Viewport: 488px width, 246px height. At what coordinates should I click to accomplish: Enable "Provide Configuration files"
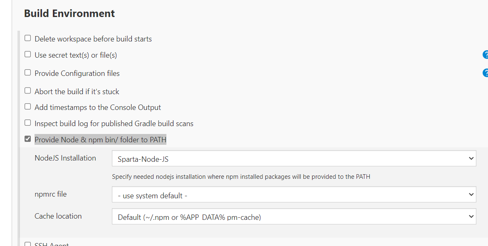[x=27, y=72]
